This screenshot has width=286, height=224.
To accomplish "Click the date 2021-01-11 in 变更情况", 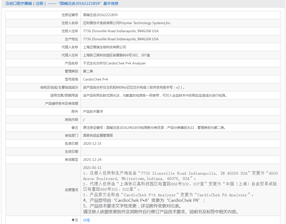I will pos(92,168).
